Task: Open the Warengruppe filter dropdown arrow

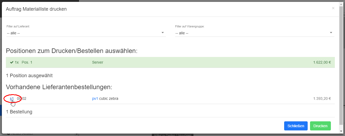Action: (331, 33)
